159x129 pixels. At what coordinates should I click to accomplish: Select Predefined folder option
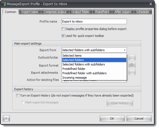tap(94, 69)
